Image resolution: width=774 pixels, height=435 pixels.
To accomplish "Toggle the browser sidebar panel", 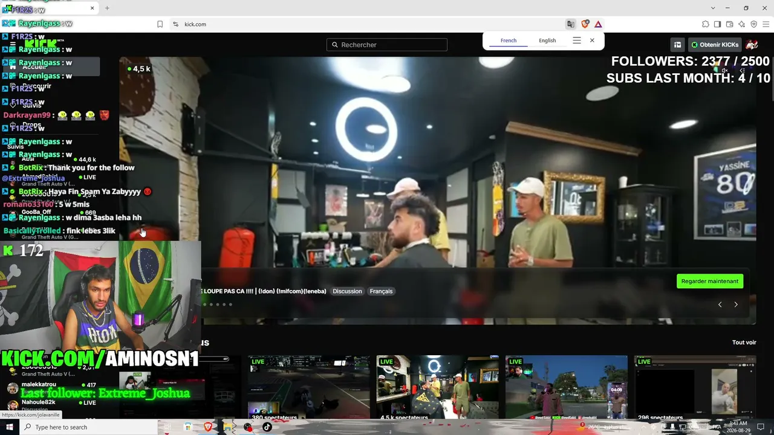I will coord(717,24).
